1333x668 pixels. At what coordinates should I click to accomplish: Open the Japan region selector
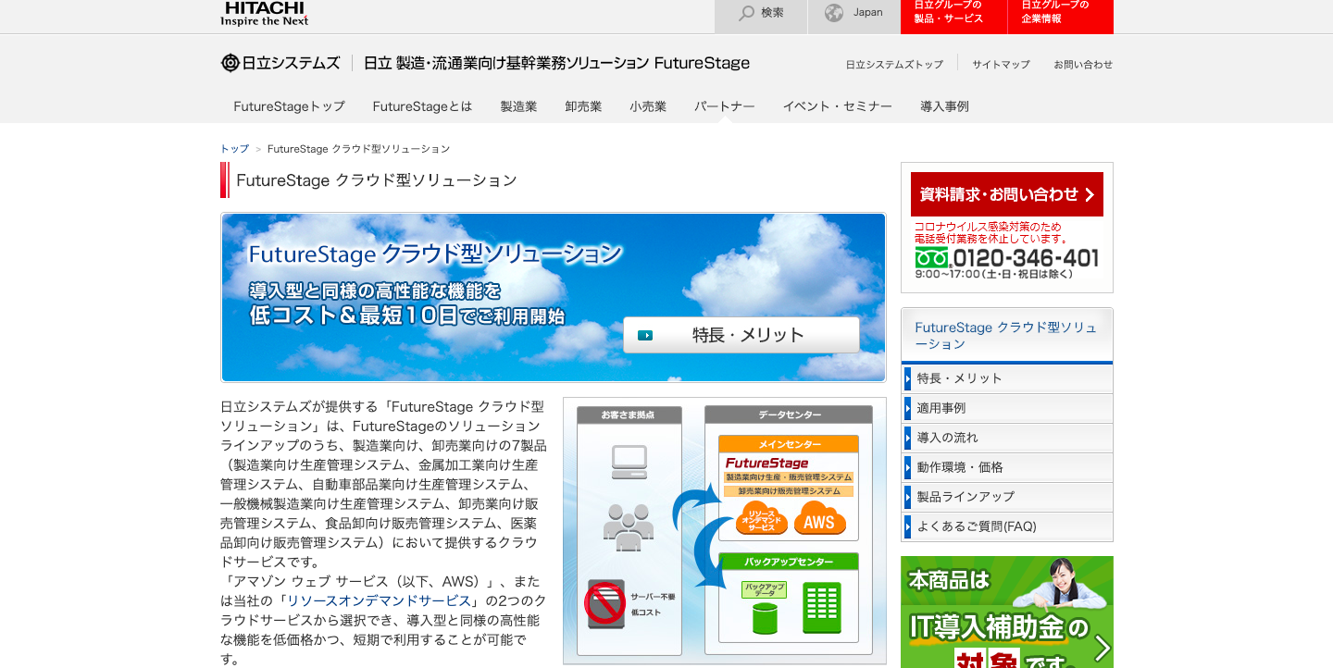tap(854, 17)
